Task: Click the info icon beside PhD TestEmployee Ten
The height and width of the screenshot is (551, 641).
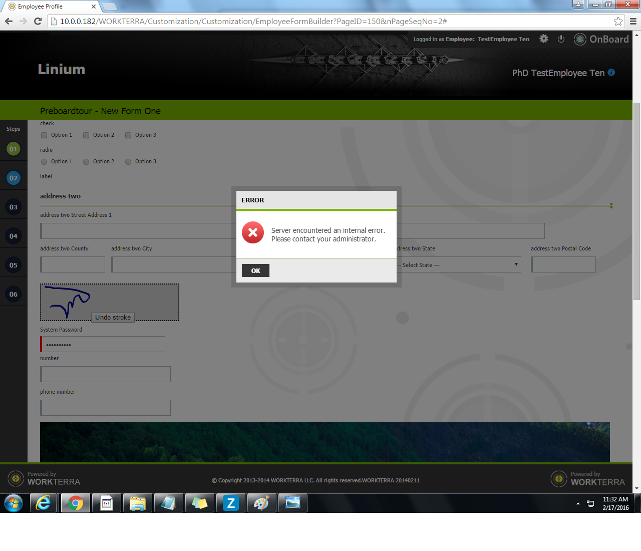Action: (x=611, y=73)
